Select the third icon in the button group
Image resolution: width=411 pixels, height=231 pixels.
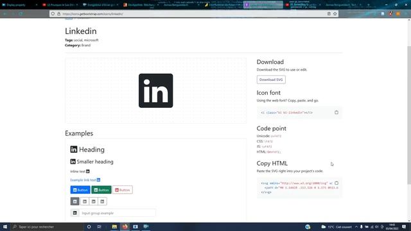point(94,201)
